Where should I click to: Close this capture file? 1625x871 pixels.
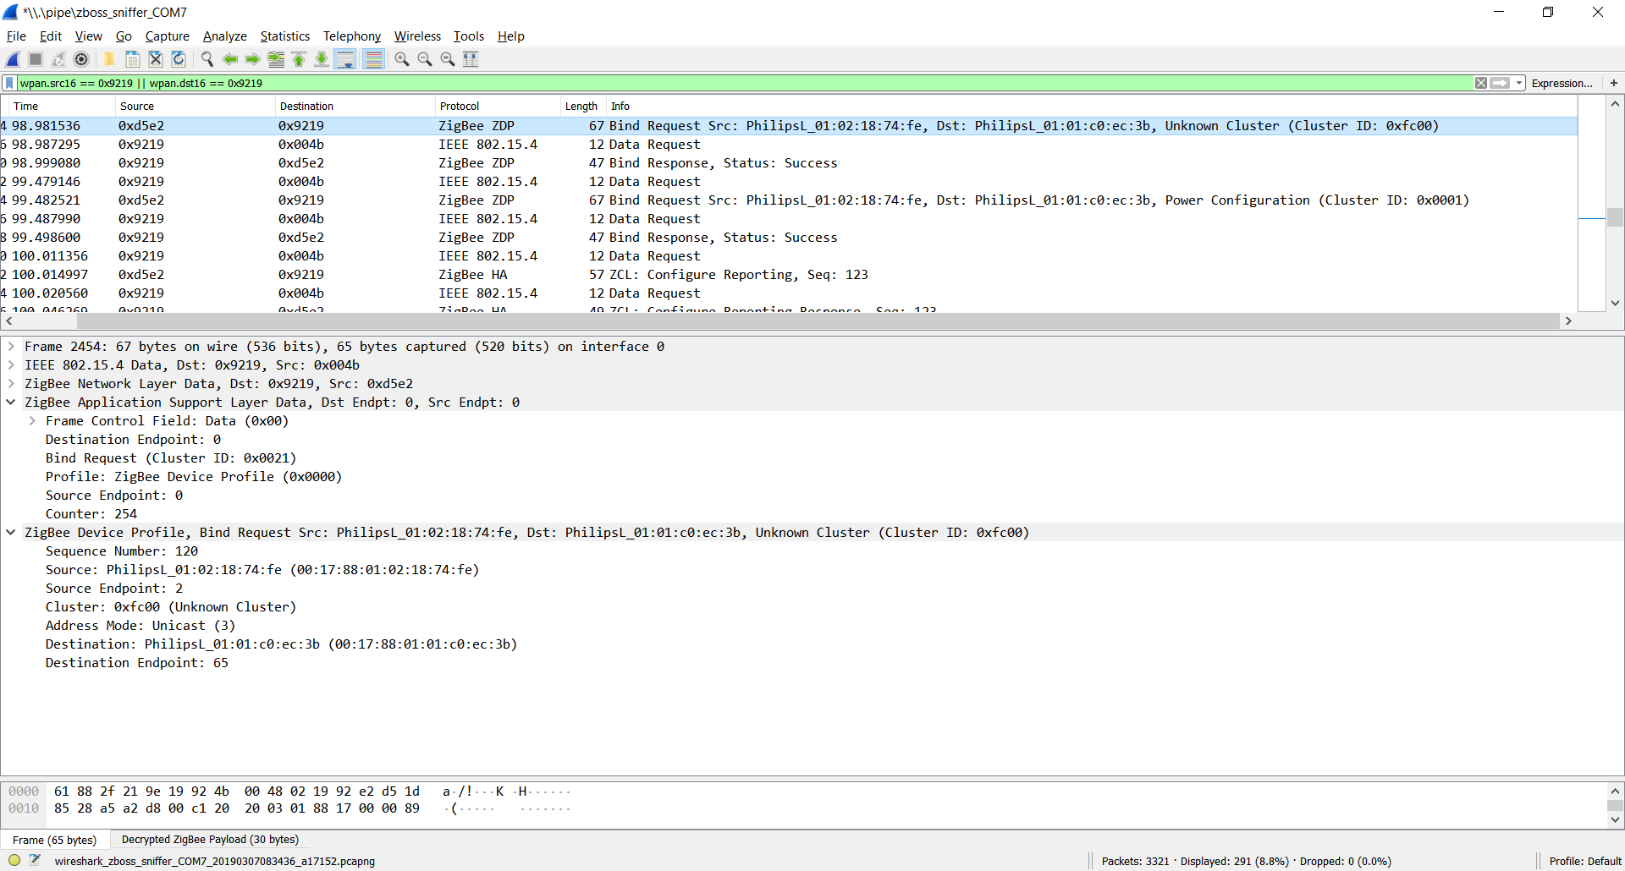click(x=156, y=59)
